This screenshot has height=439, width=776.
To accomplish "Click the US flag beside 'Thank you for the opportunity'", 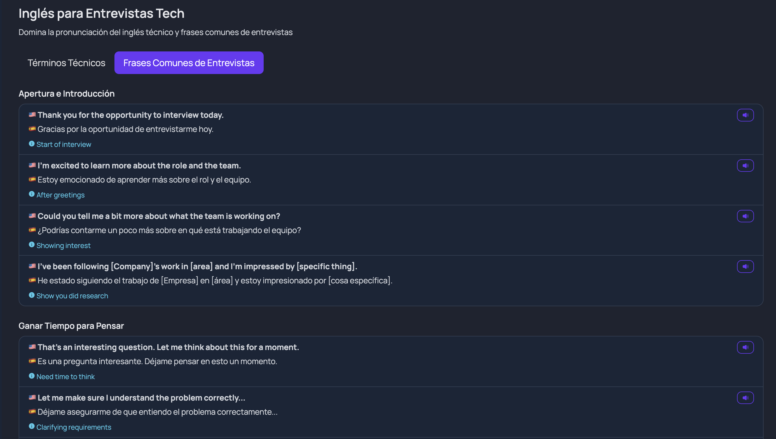I will point(32,115).
